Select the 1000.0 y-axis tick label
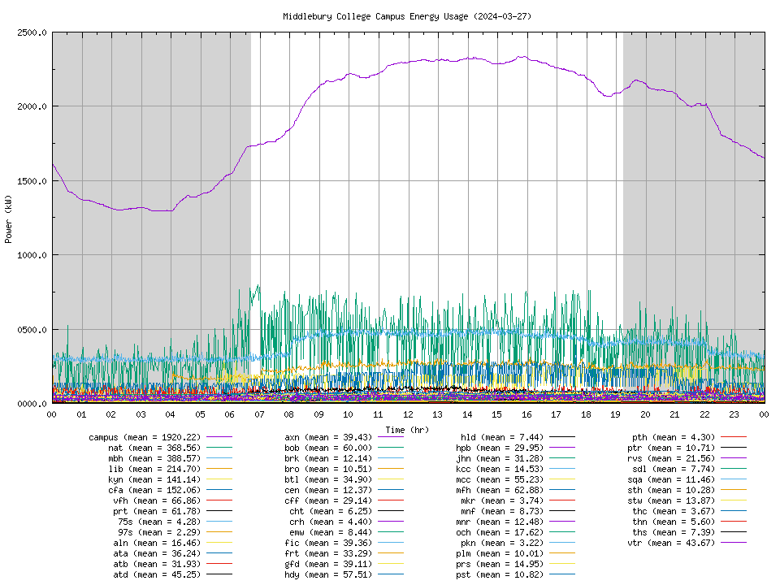This screenshot has height=585, width=780. (32, 255)
